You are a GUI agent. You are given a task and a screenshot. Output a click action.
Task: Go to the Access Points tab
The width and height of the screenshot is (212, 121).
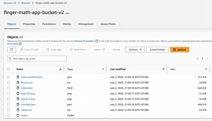click(x=108, y=24)
